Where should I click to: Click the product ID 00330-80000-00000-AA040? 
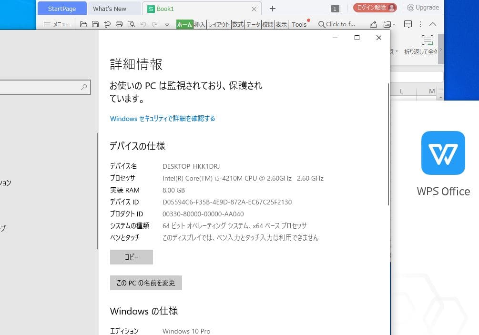[x=203, y=214]
